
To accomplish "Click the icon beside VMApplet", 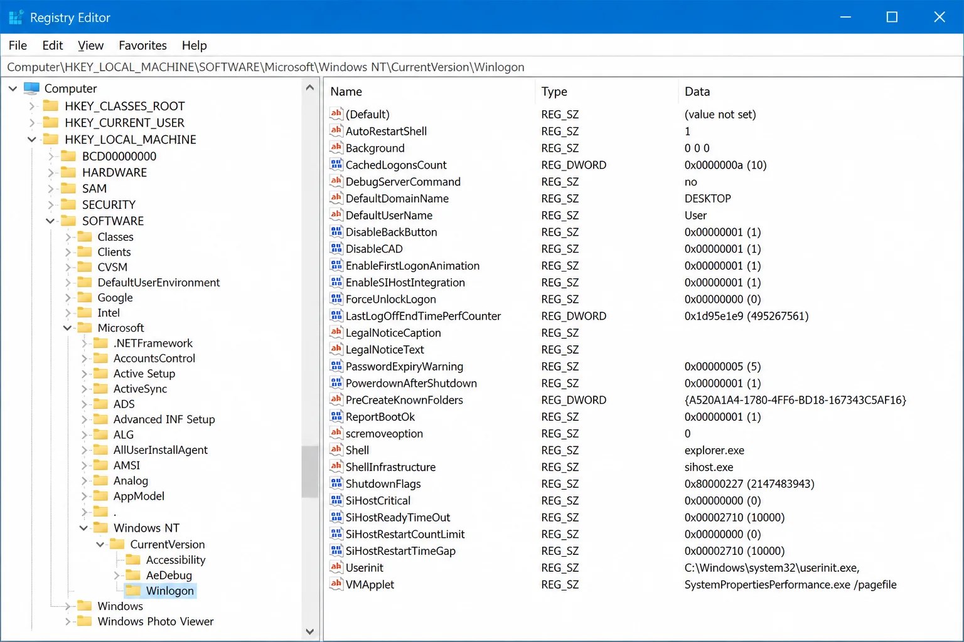I will [336, 584].
